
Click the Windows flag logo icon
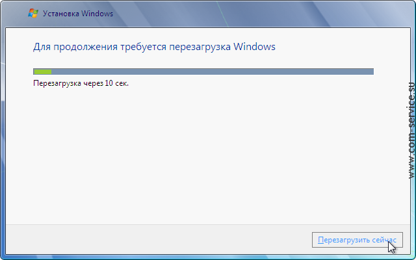pyautogui.click(x=33, y=13)
